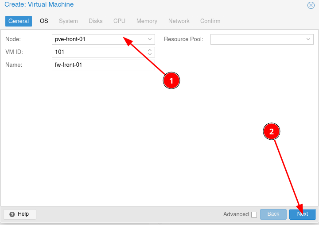Switch to the OS tab
The width and height of the screenshot is (319, 225).
click(44, 21)
